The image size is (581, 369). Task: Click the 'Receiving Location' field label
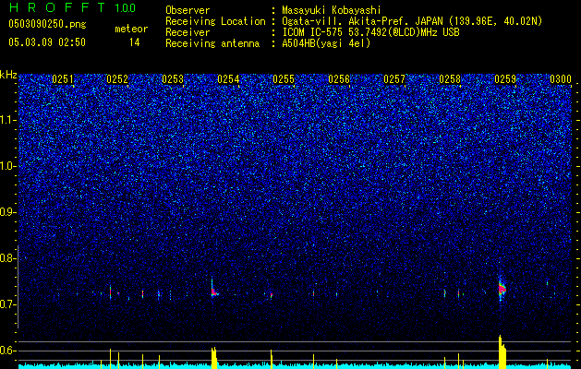click(215, 21)
